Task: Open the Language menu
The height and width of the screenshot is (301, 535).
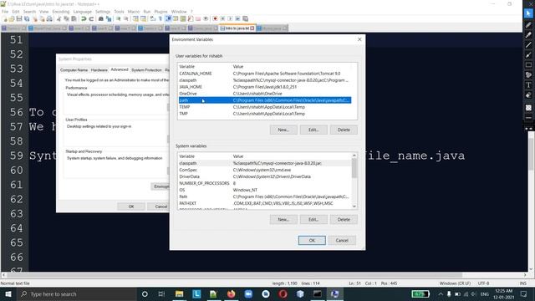Action: pyautogui.click(x=82, y=12)
